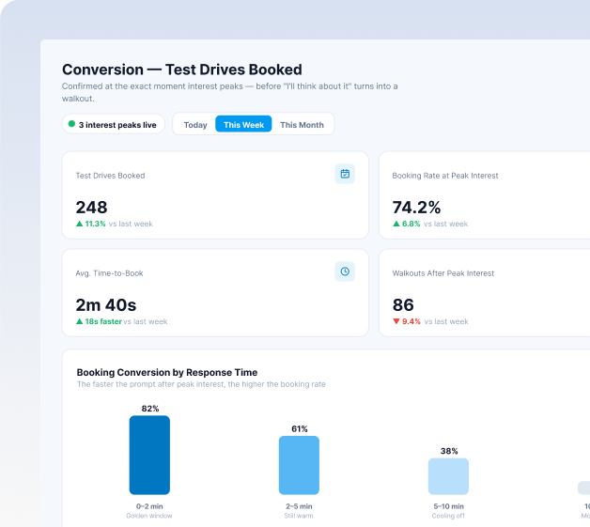Click the 74.2% booking rate value

[416, 208]
